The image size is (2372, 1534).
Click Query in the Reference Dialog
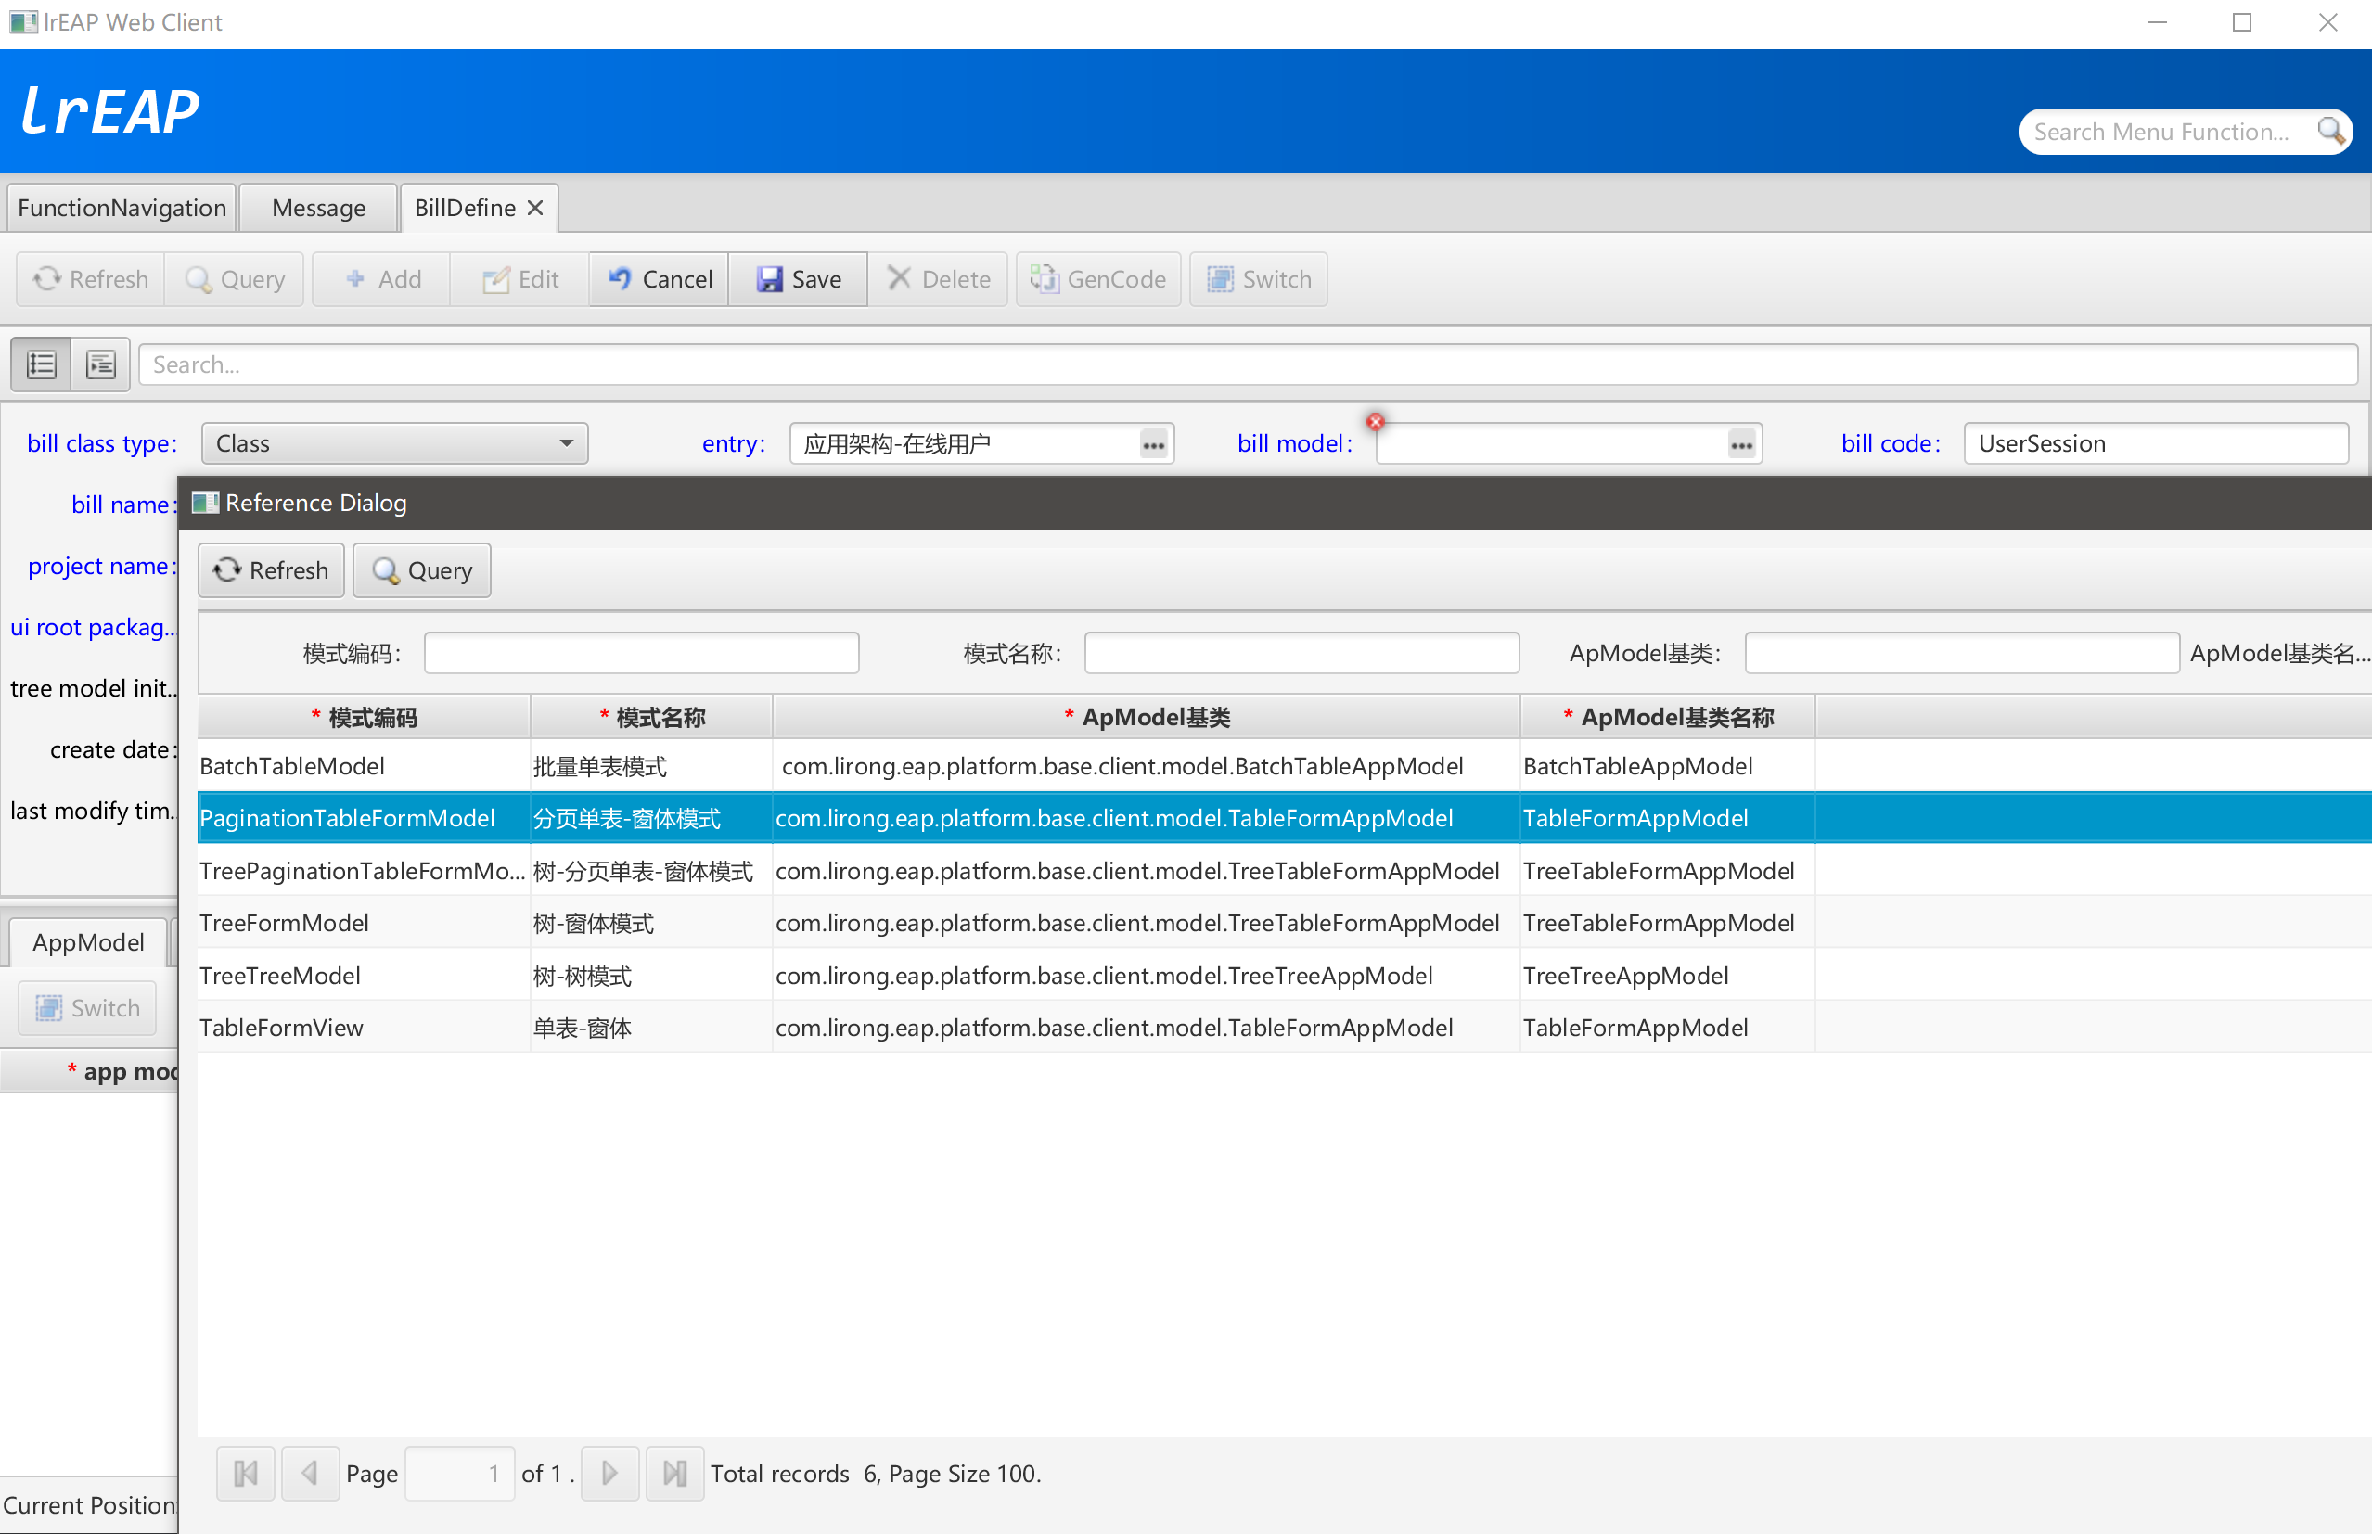[x=421, y=569]
